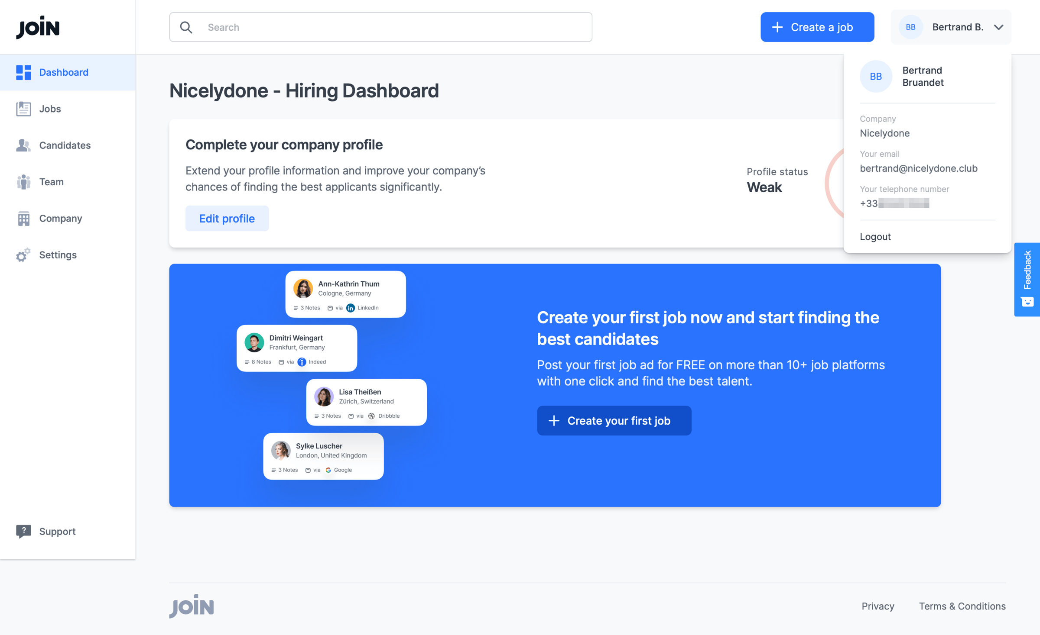The image size is (1040, 635).
Task: Open the Privacy link
Action: coord(878,606)
